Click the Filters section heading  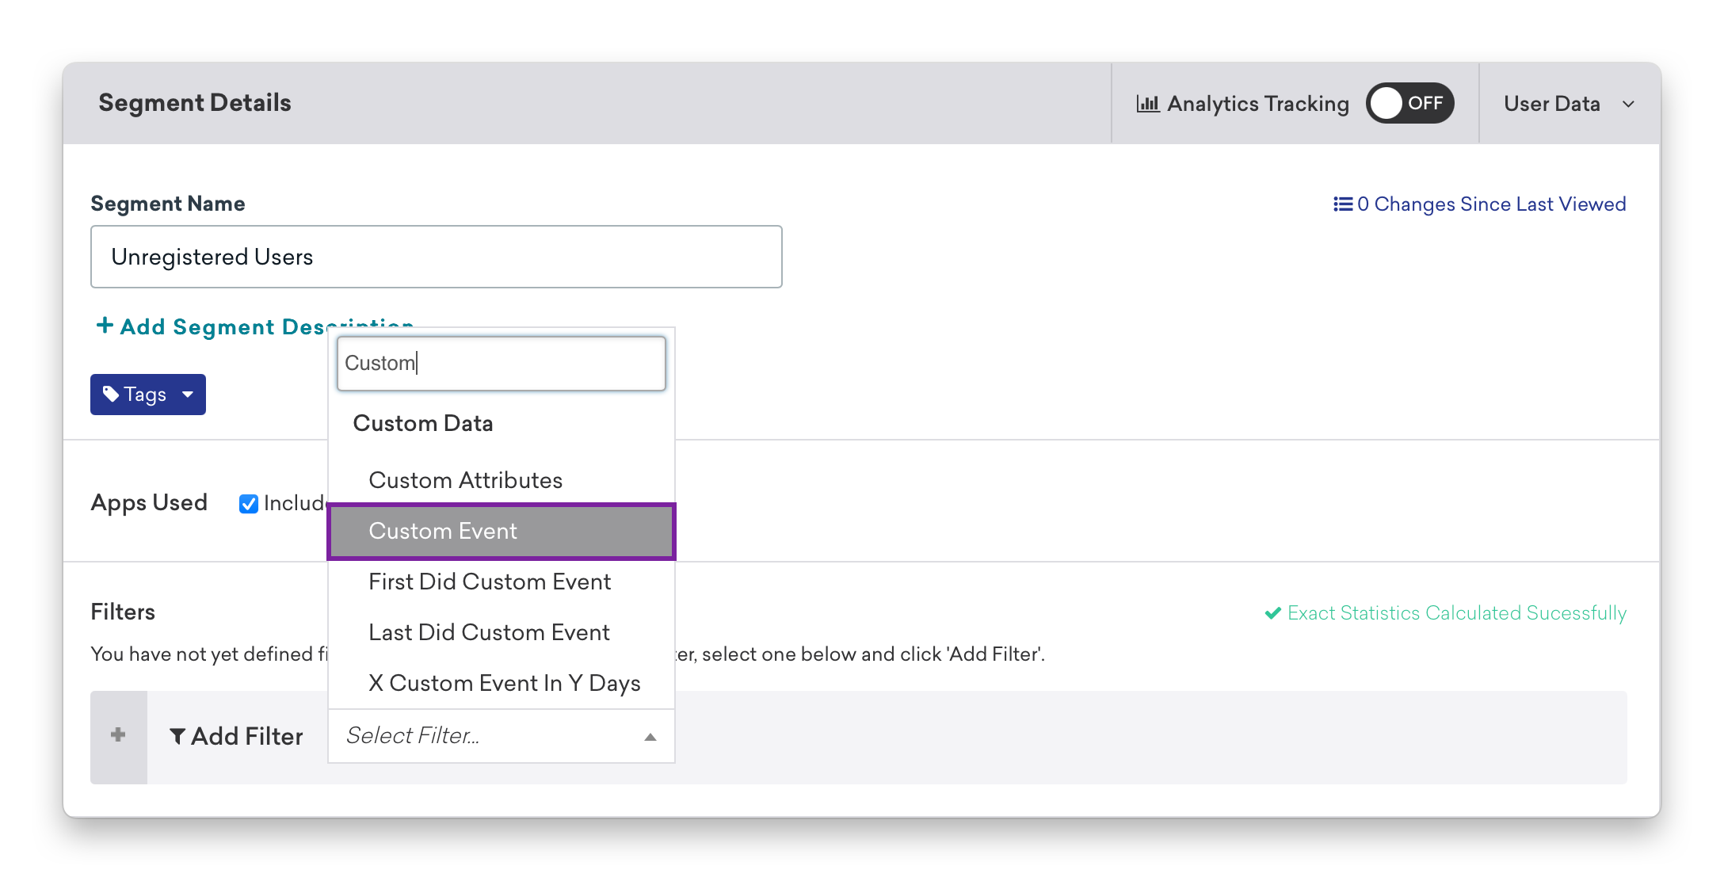pyautogui.click(x=123, y=612)
